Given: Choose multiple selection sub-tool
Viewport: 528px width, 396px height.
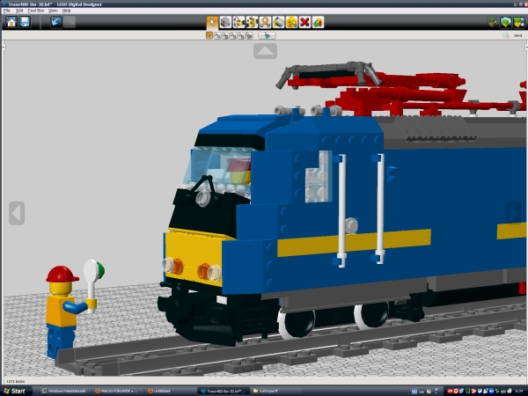Looking at the screenshot, I should (217, 35).
